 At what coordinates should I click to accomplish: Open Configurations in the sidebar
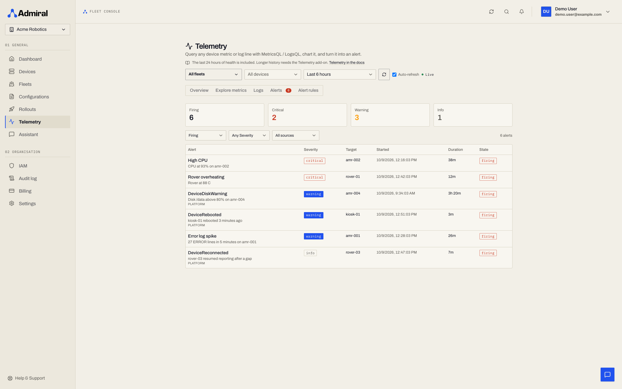37,97
